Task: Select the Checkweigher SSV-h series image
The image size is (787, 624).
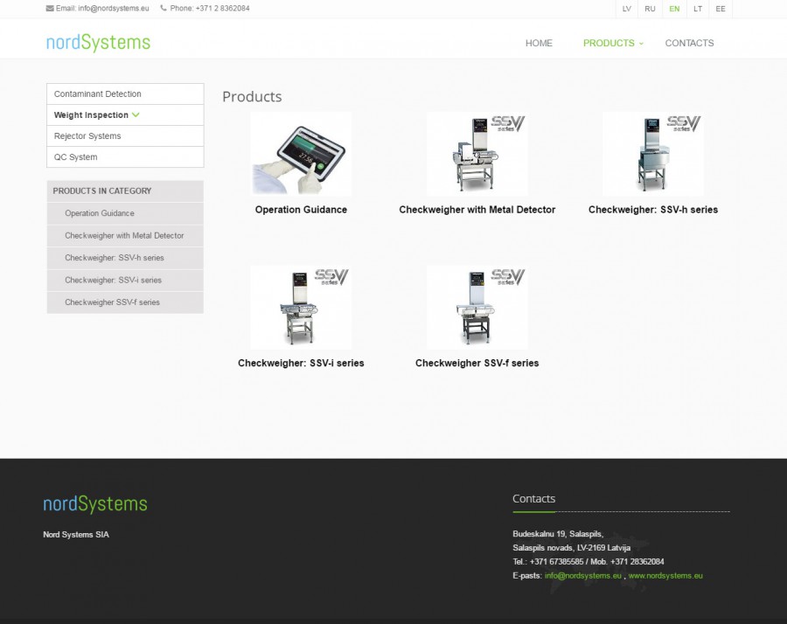Action: coord(652,154)
